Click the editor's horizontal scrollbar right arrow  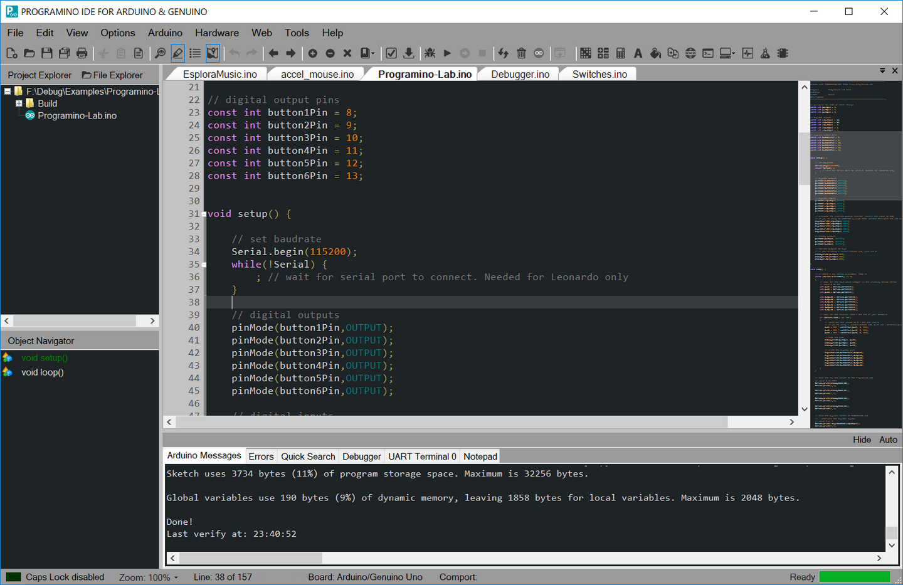tap(791, 422)
